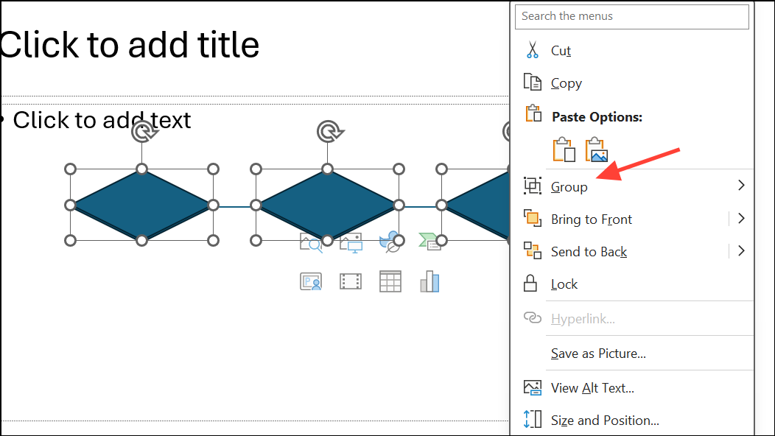Click the Cut scissors icon
This screenshot has width=775, height=436.
(x=533, y=49)
